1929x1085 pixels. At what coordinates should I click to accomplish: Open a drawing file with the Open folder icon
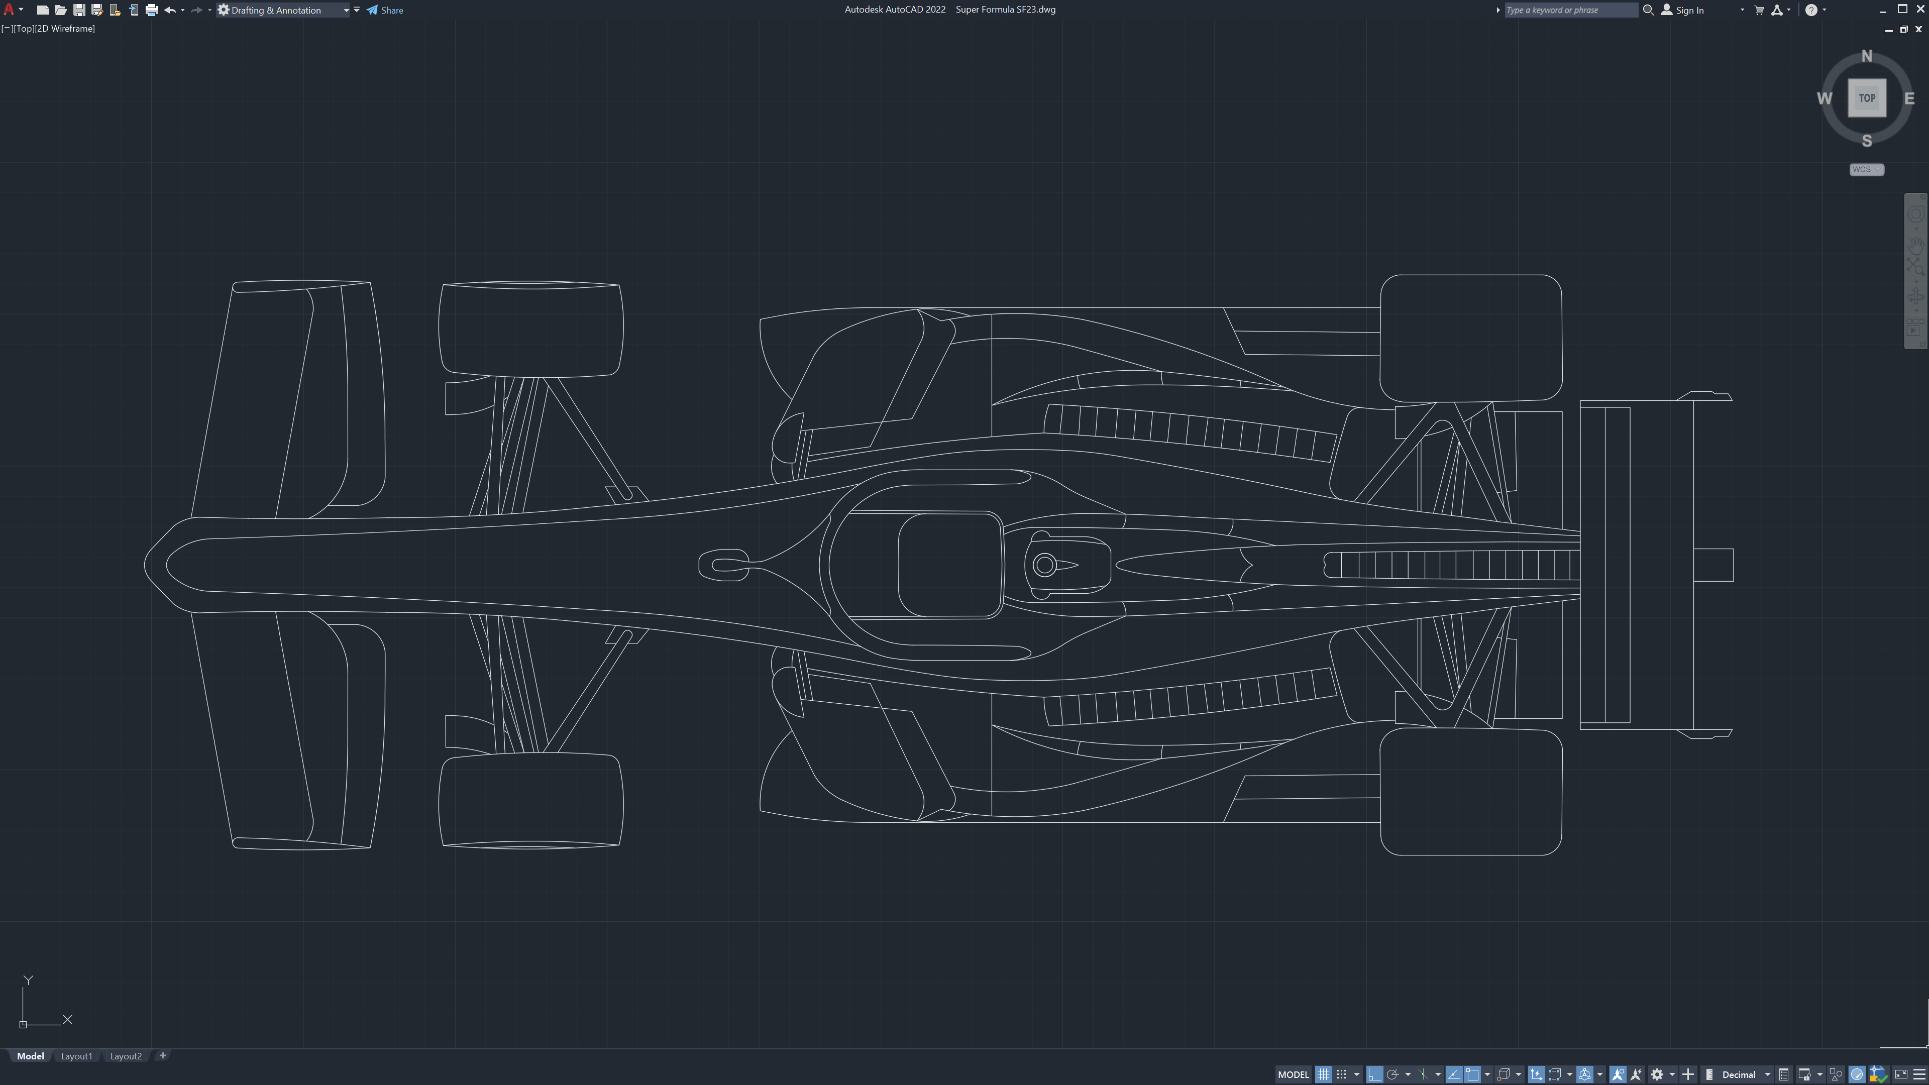click(x=61, y=11)
